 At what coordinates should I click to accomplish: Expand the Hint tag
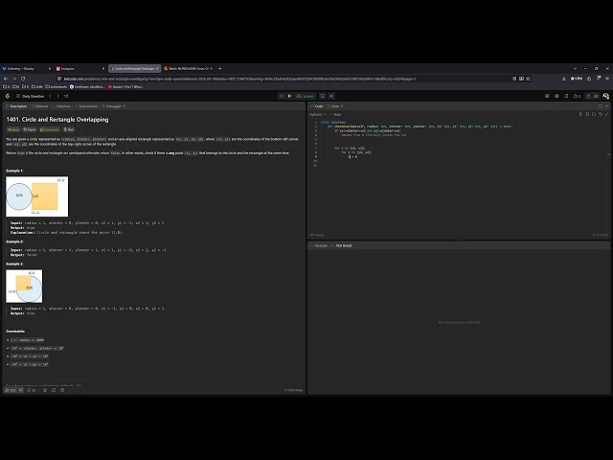69,129
